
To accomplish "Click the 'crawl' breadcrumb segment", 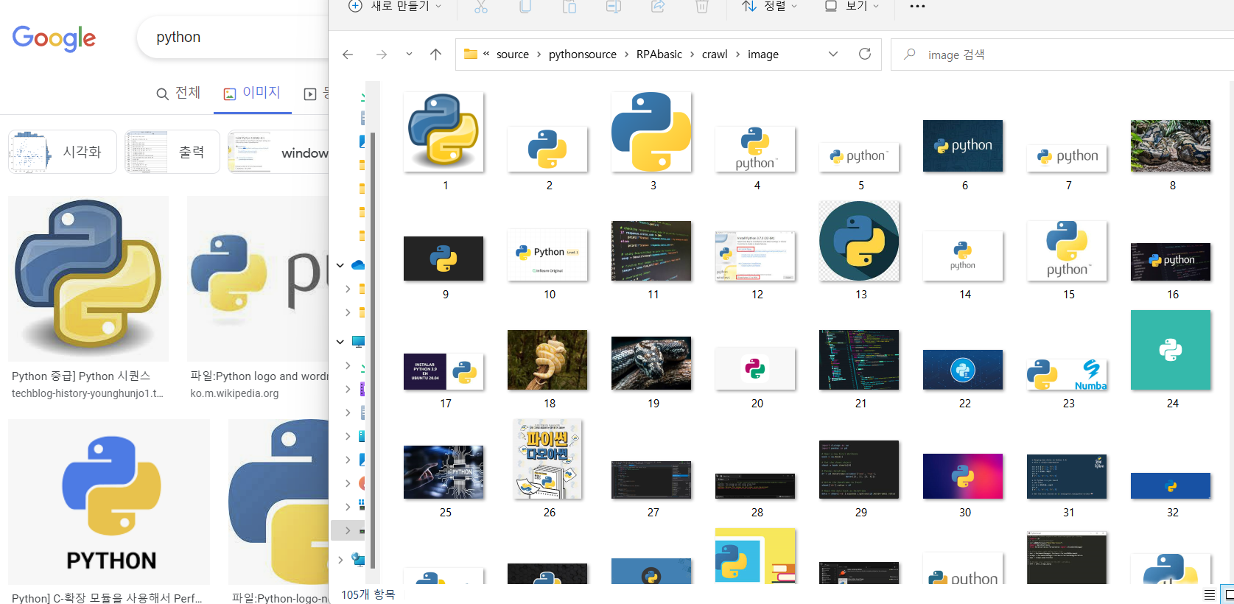I will pos(715,55).
